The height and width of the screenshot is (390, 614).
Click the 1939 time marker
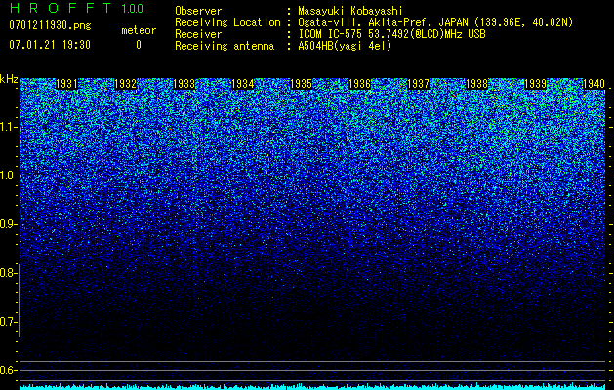536,84
